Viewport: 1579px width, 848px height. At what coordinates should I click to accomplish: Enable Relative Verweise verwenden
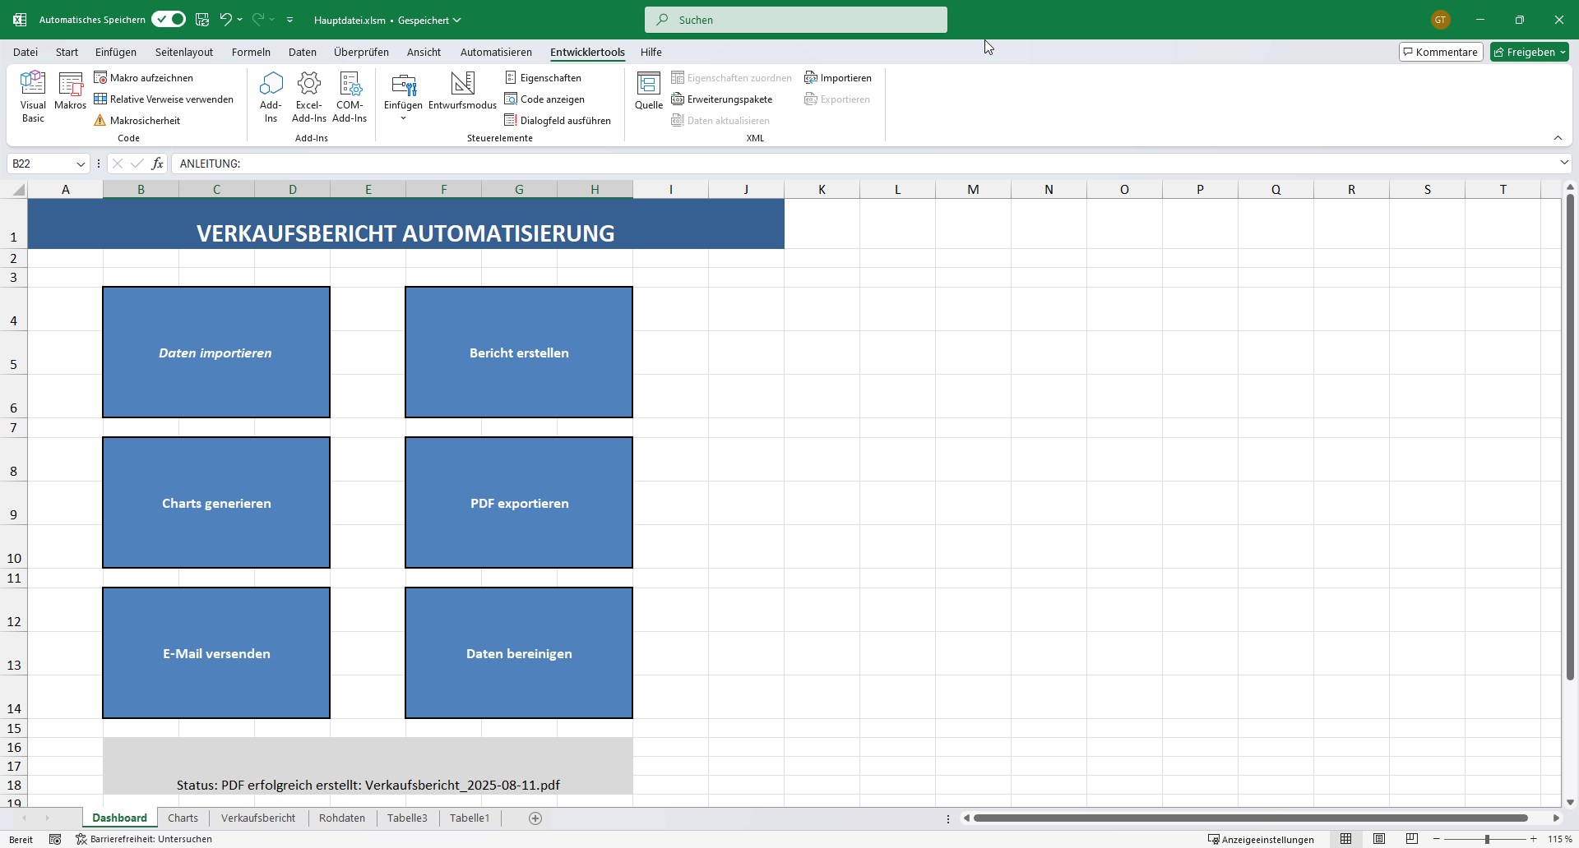coord(164,99)
